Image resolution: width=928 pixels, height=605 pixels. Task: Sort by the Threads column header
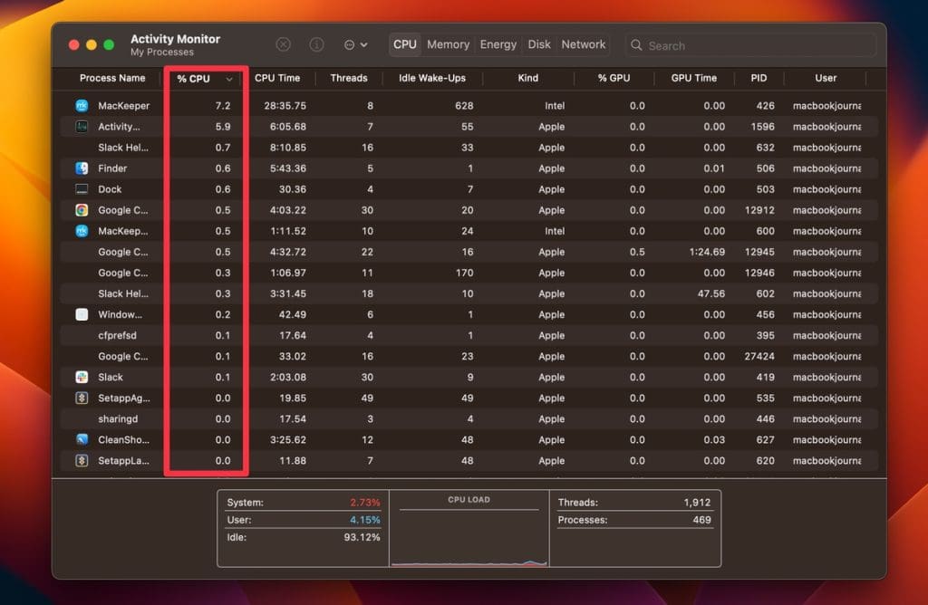pyautogui.click(x=349, y=78)
